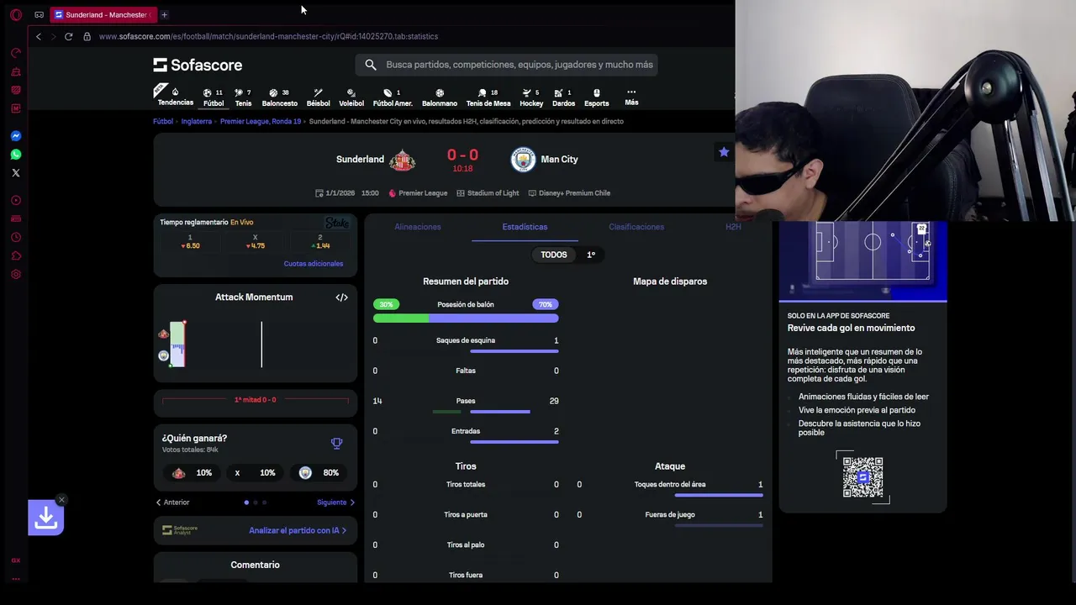Click the Sunderland club crest
Image resolution: width=1076 pixels, height=605 pixels.
click(402, 160)
